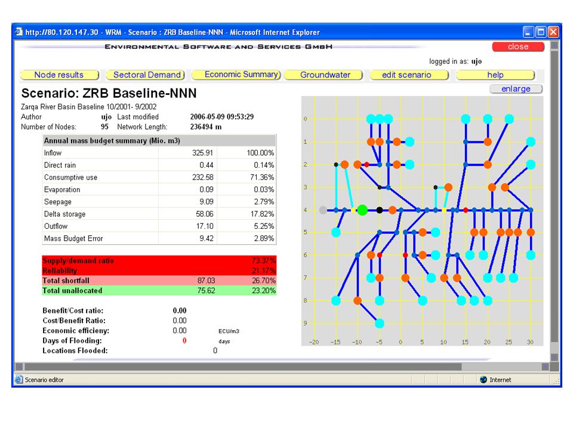
Task: Click the Supply/demand ratio value 73.37%
Action: pos(263,261)
